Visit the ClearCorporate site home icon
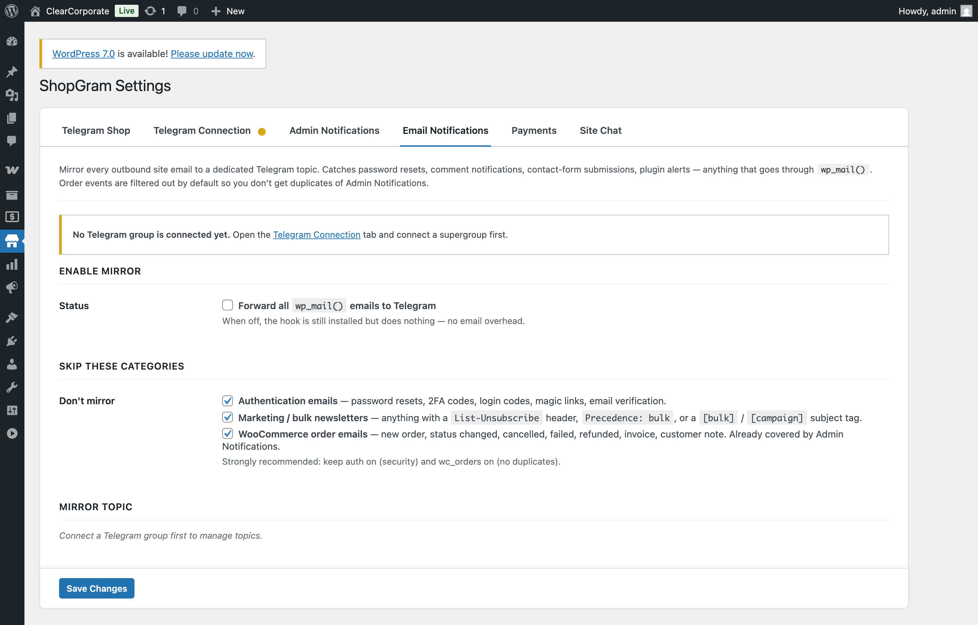Screen dimensions: 978x625 pyautogui.click(x=35, y=11)
